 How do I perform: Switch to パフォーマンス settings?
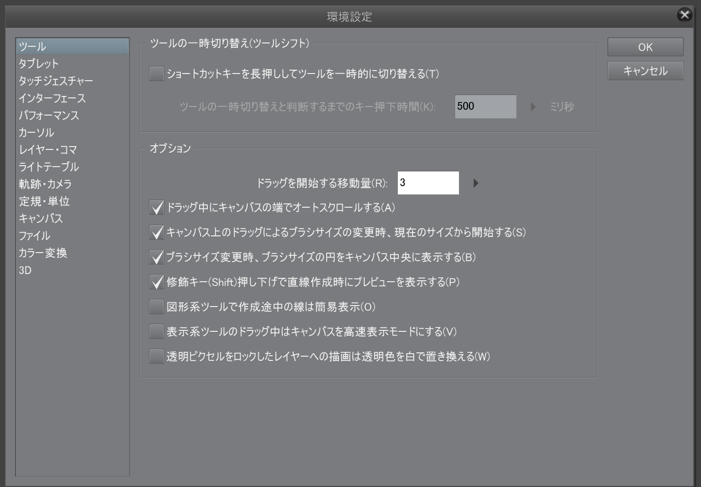tap(49, 116)
